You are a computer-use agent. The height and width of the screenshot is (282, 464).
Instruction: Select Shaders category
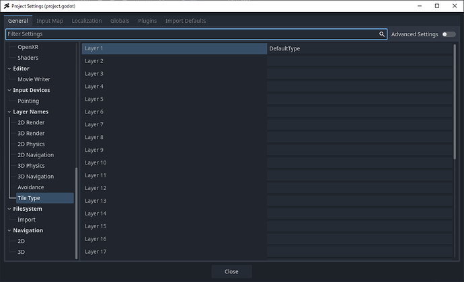pos(28,58)
